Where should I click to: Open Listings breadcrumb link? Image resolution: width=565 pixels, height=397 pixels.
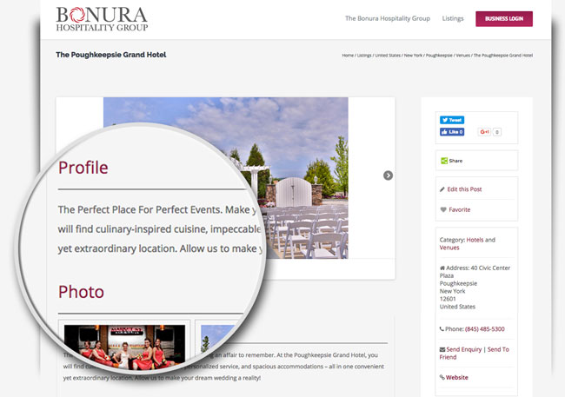[x=364, y=55]
